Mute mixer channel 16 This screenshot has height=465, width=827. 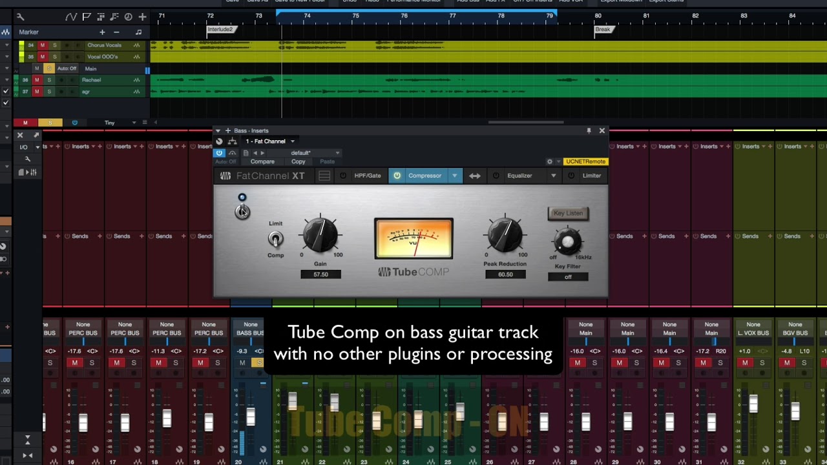pos(75,363)
